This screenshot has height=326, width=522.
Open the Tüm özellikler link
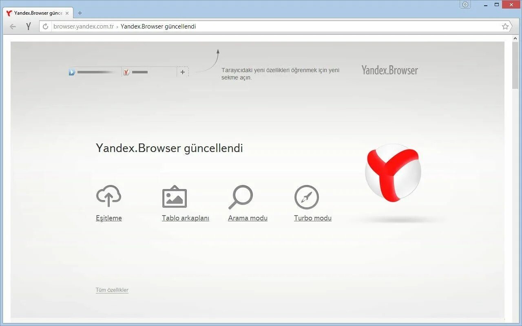[x=112, y=290]
